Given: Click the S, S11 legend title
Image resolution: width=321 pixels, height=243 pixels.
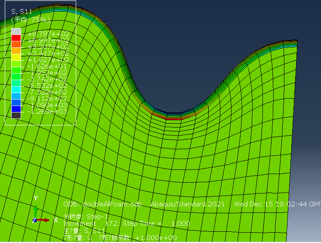Looking at the screenshot, I should [22, 12].
